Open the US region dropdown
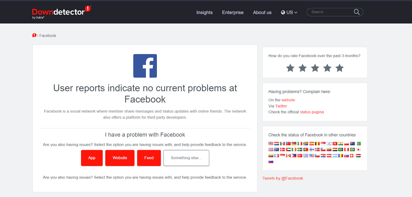The image size is (412, 197). point(289,12)
